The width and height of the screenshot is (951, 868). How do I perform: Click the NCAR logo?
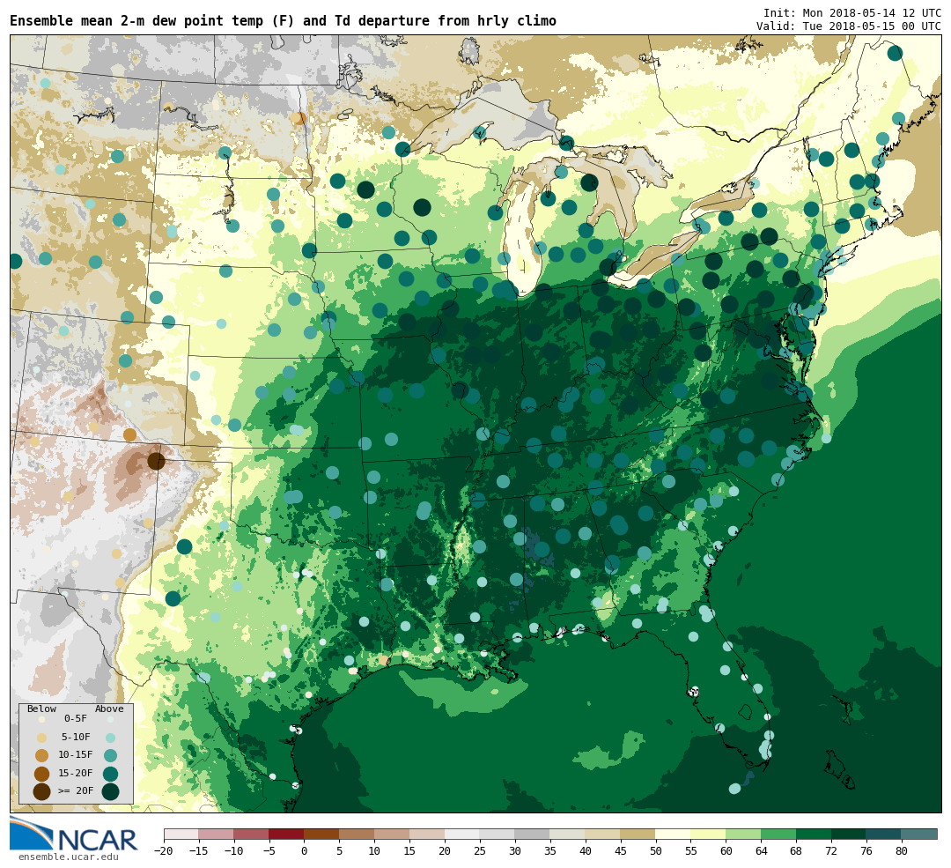(x=74, y=835)
